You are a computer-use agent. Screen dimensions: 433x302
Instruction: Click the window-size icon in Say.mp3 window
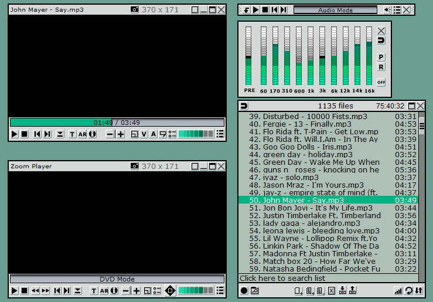tap(134, 134)
